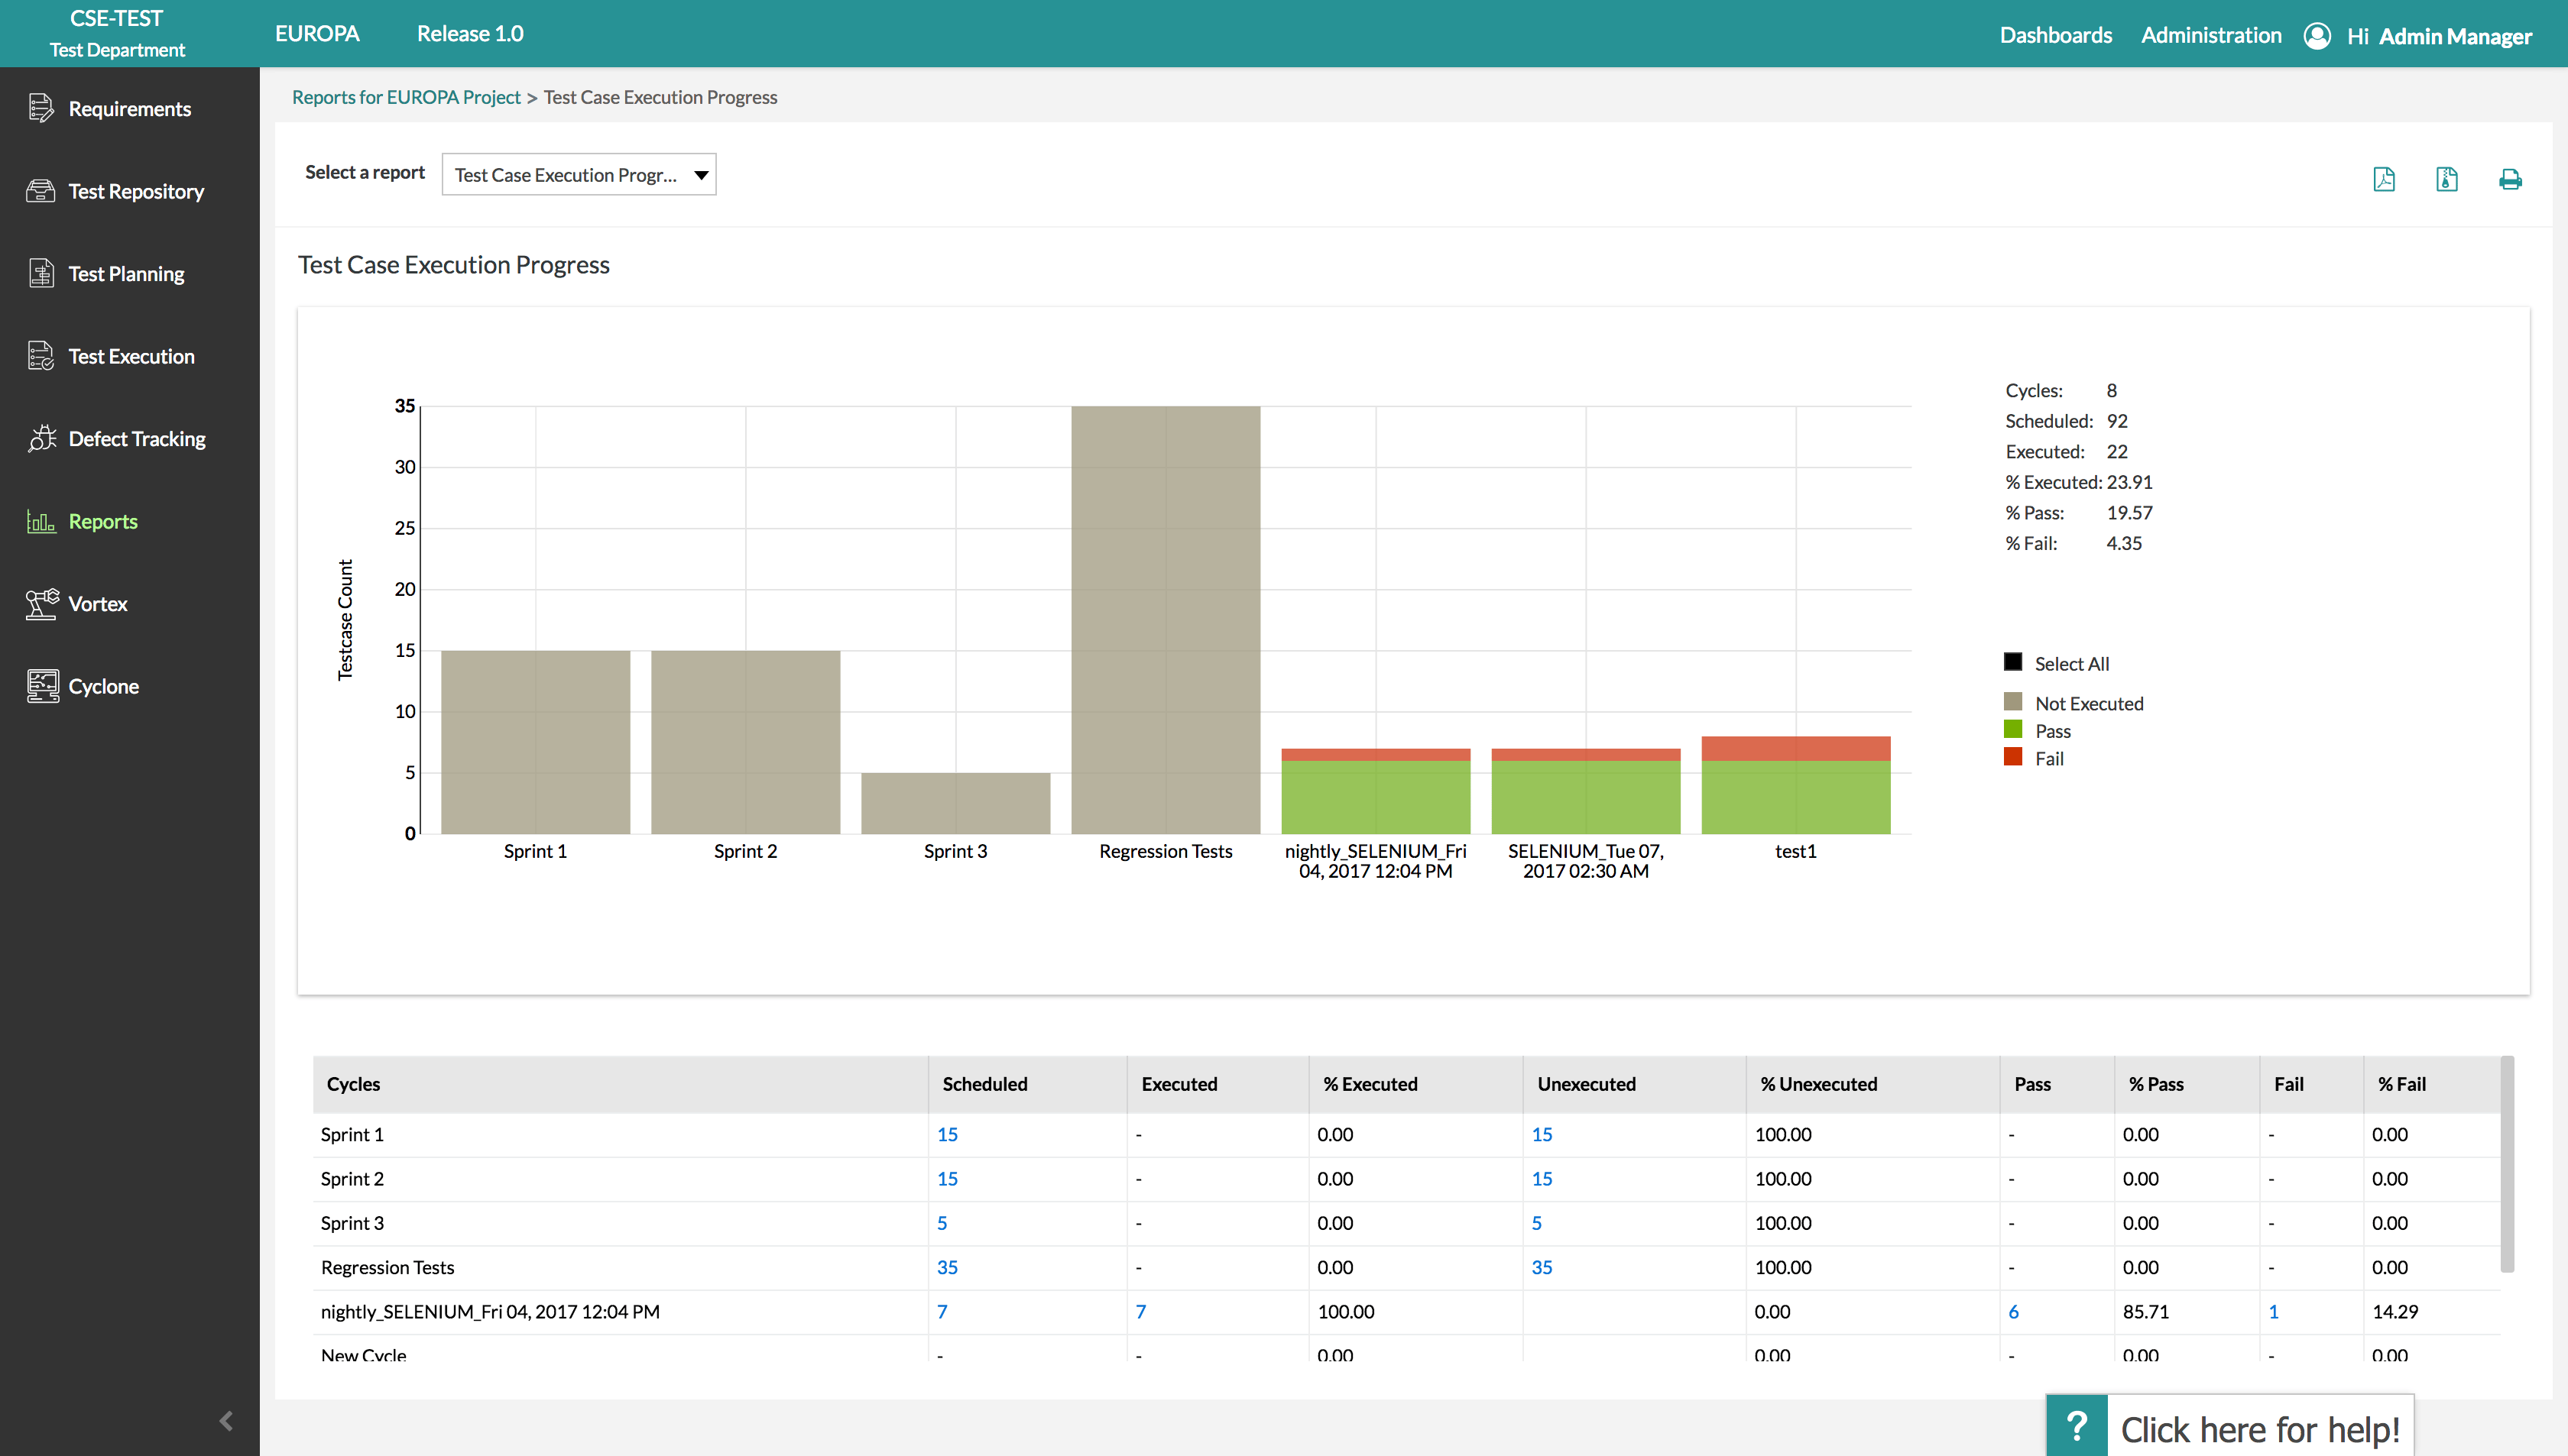Screen dimensions: 2568x1456
Task: Open the Administration menu
Action: 2211,36
